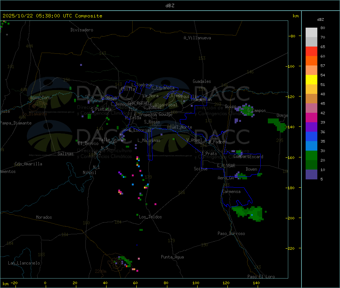340x288 pixels.
Task: Click the Paso_El_Loro map label
Action: tap(261, 277)
